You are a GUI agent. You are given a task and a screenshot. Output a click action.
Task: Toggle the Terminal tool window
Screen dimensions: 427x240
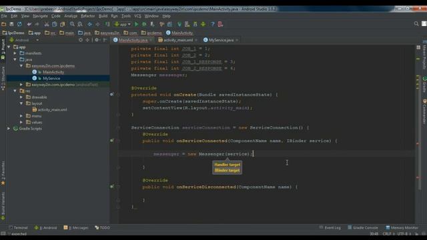(18, 228)
